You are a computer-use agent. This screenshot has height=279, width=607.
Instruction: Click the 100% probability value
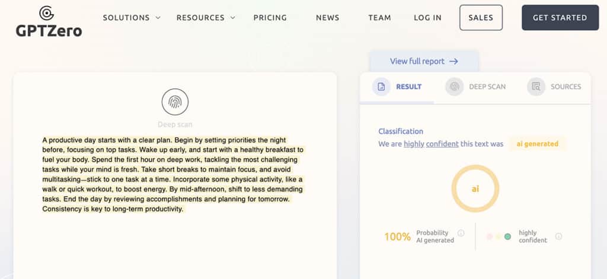click(397, 237)
